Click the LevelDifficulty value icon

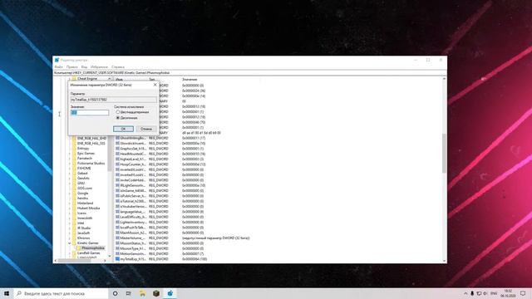pos(117,217)
